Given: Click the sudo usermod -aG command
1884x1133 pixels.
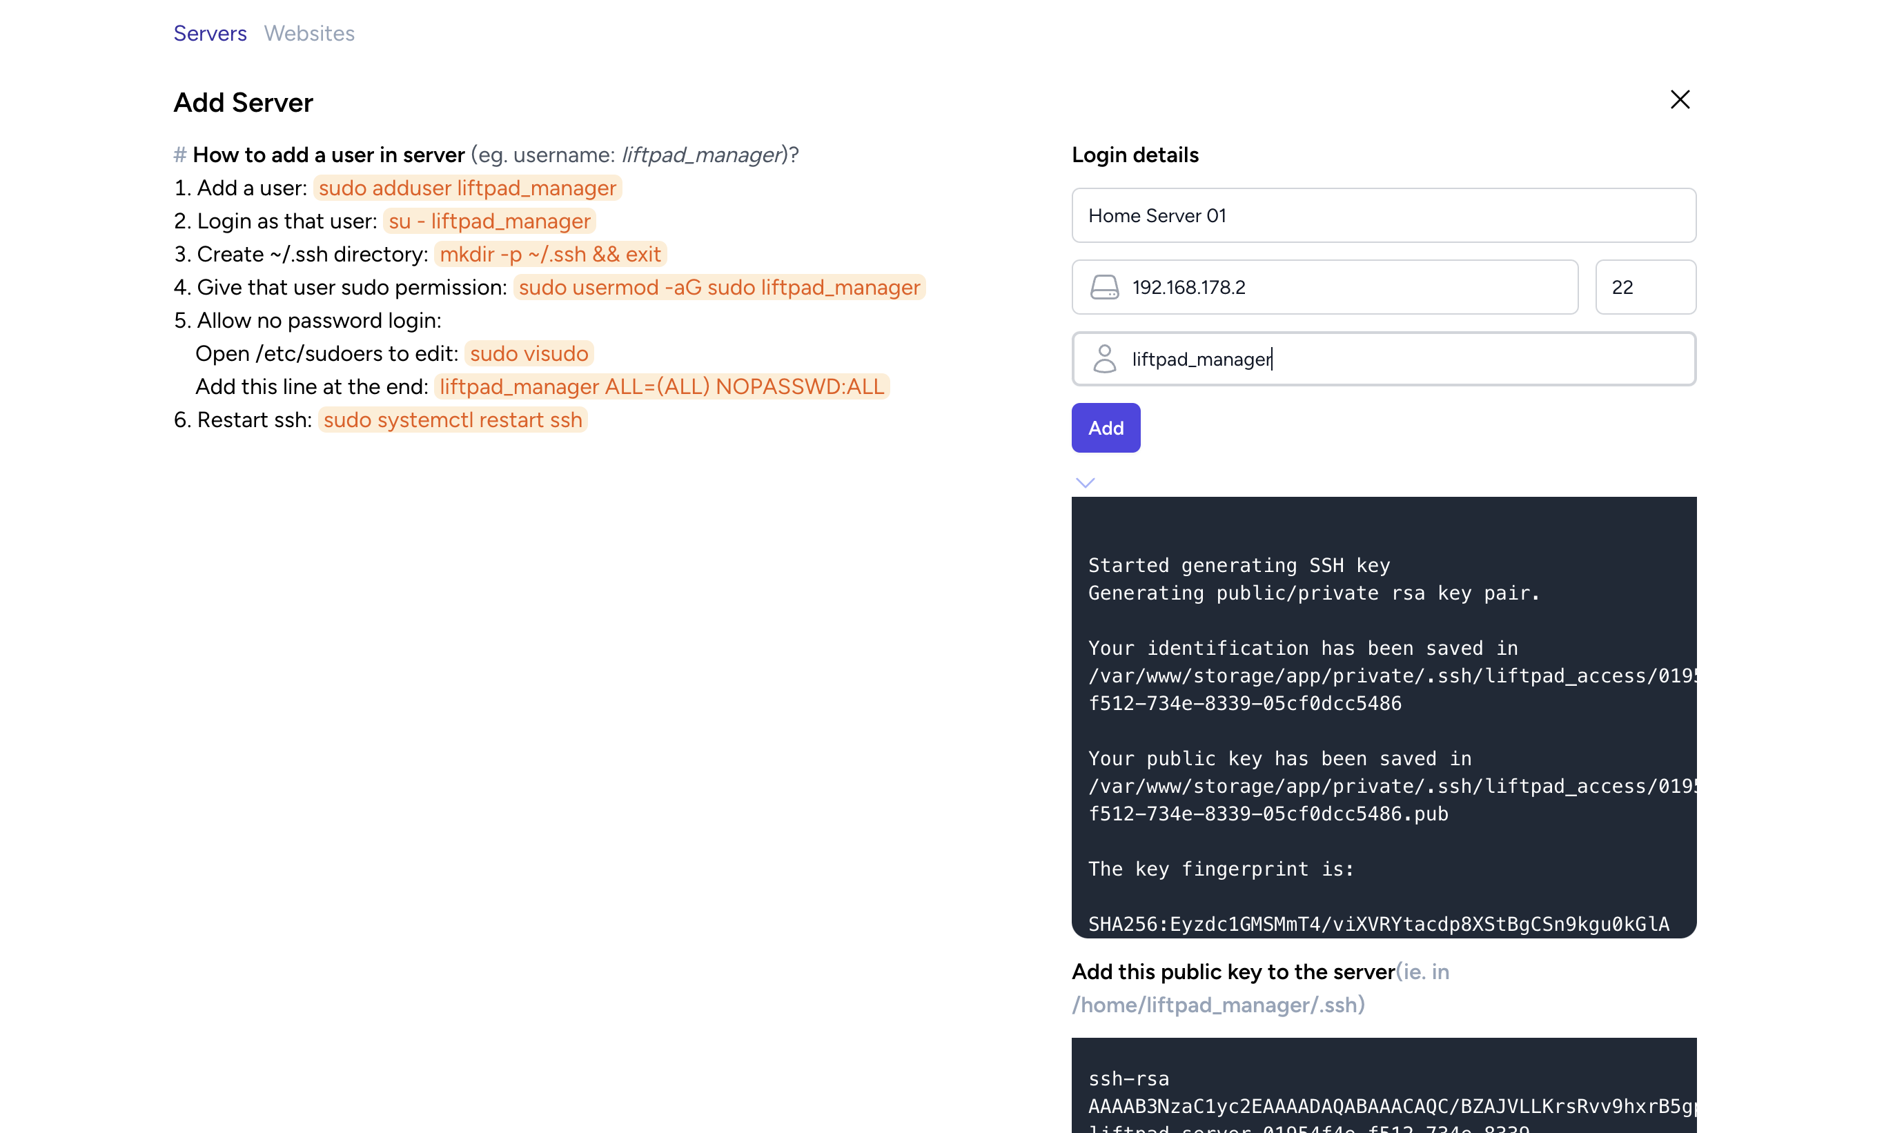Looking at the screenshot, I should pyautogui.click(x=719, y=288).
